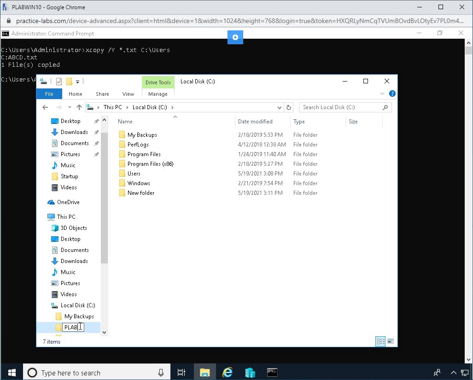Image resolution: width=473 pixels, height=380 pixels.
Task: Open Desktop under Quick access
Action: coord(70,121)
